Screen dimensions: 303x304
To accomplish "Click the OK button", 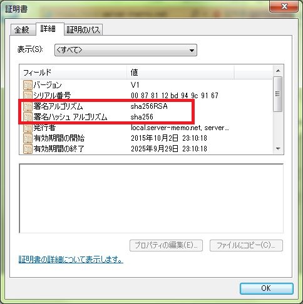I will pos(267,288).
